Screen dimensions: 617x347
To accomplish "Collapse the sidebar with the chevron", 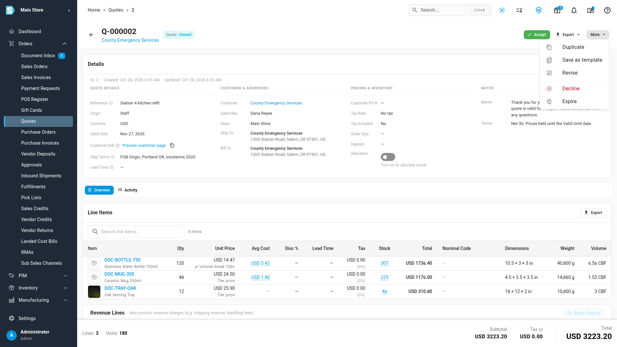I will point(69,10).
